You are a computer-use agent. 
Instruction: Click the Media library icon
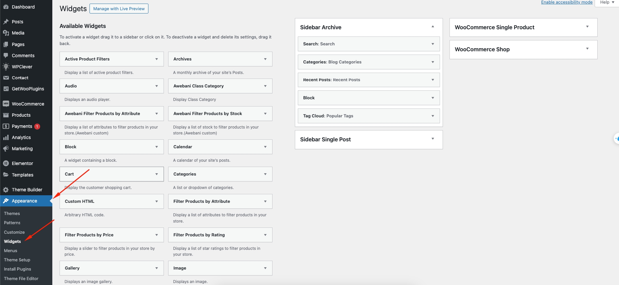tap(6, 33)
